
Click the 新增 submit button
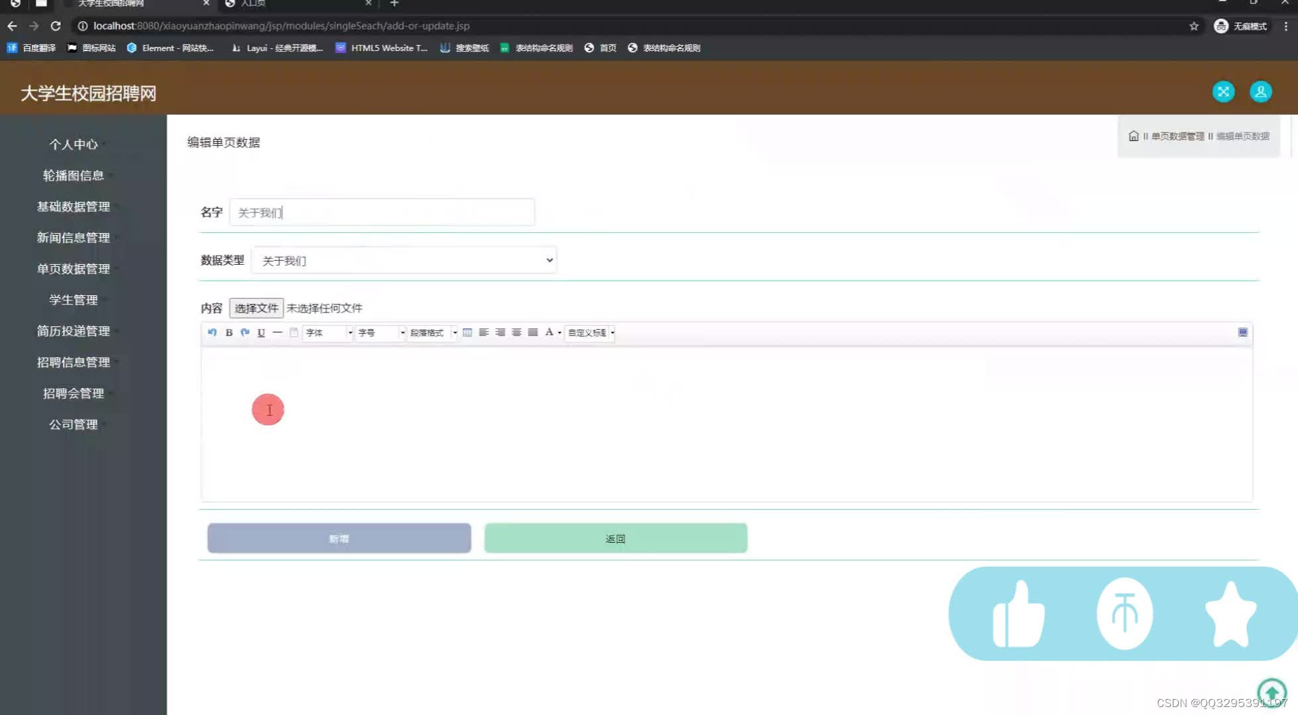[x=339, y=538]
